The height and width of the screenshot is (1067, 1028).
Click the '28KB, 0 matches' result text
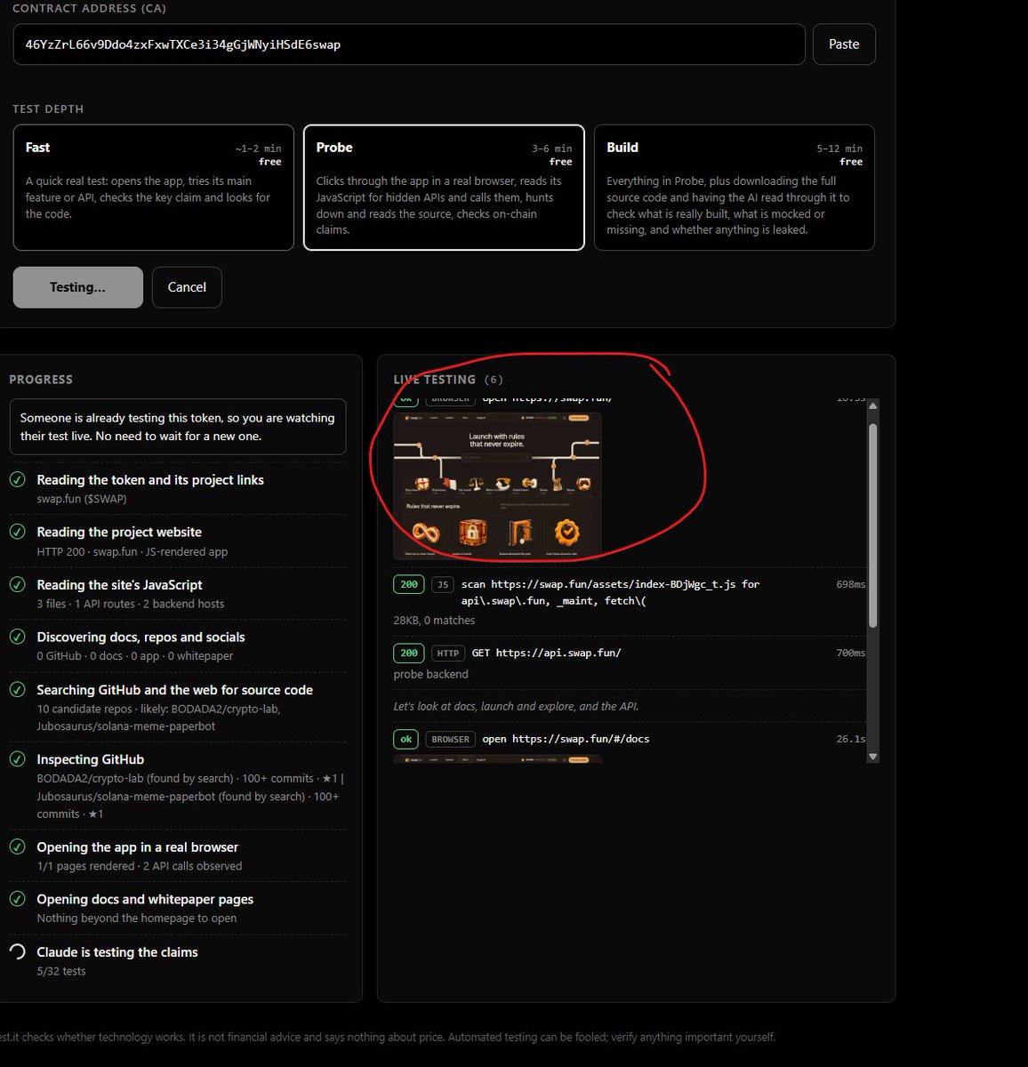[x=434, y=621]
